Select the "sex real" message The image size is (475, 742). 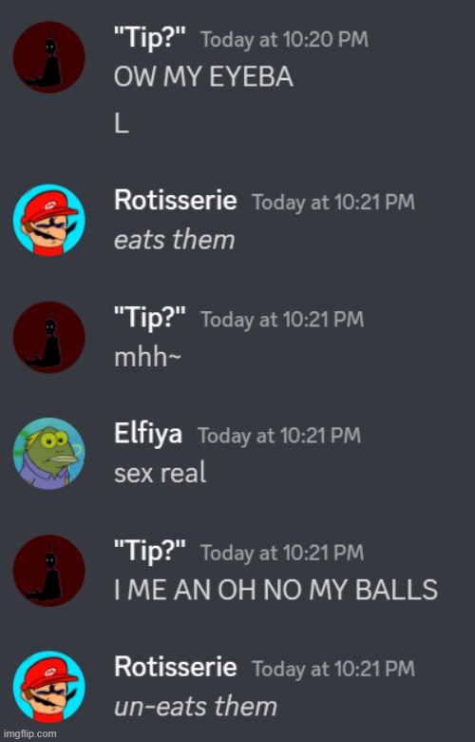[161, 473]
